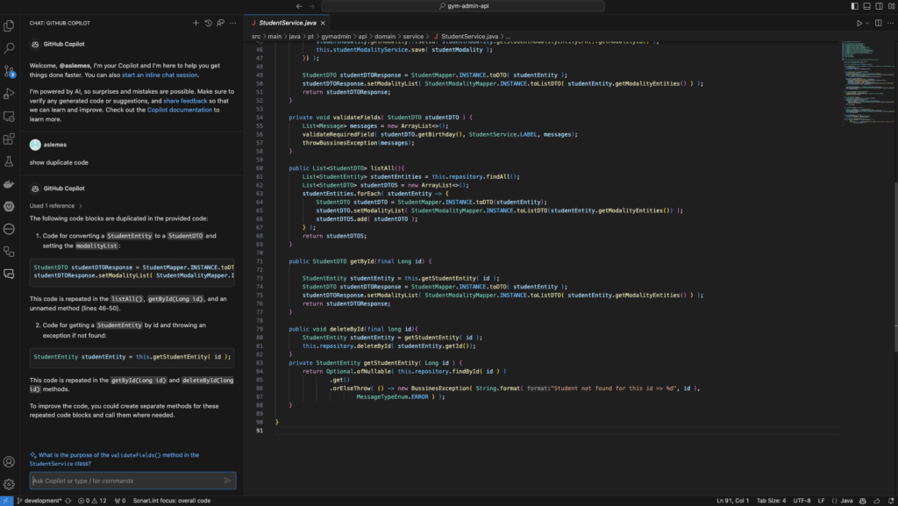This screenshot has height=506, width=898.
Task: Open the Copilot documentation link
Action: (179, 110)
